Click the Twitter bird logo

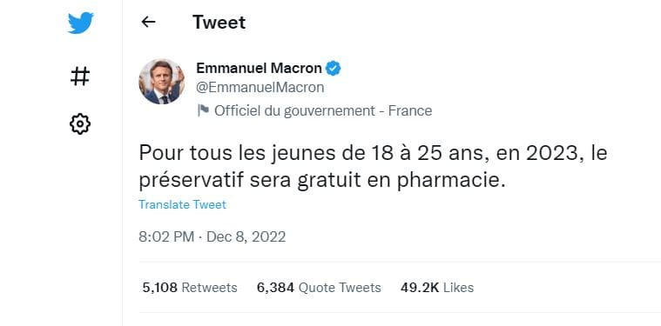coord(80,23)
